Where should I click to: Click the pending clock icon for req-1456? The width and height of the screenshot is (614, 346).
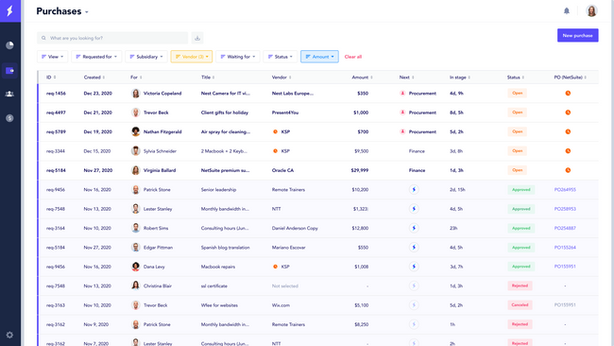tap(568, 94)
